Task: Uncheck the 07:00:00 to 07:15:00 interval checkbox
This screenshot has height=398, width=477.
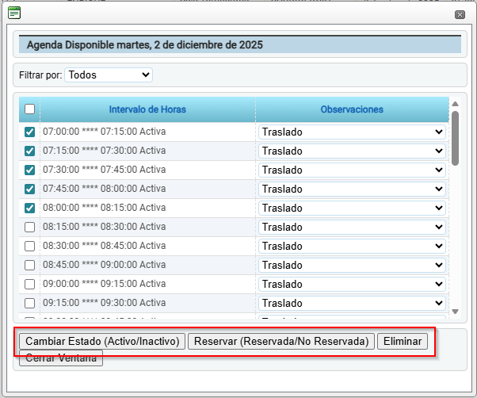Action: tap(29, 132)
